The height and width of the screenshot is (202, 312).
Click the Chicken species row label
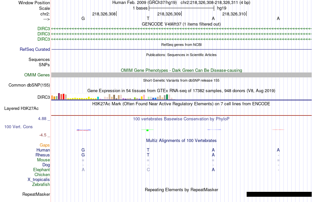(42, 174)
